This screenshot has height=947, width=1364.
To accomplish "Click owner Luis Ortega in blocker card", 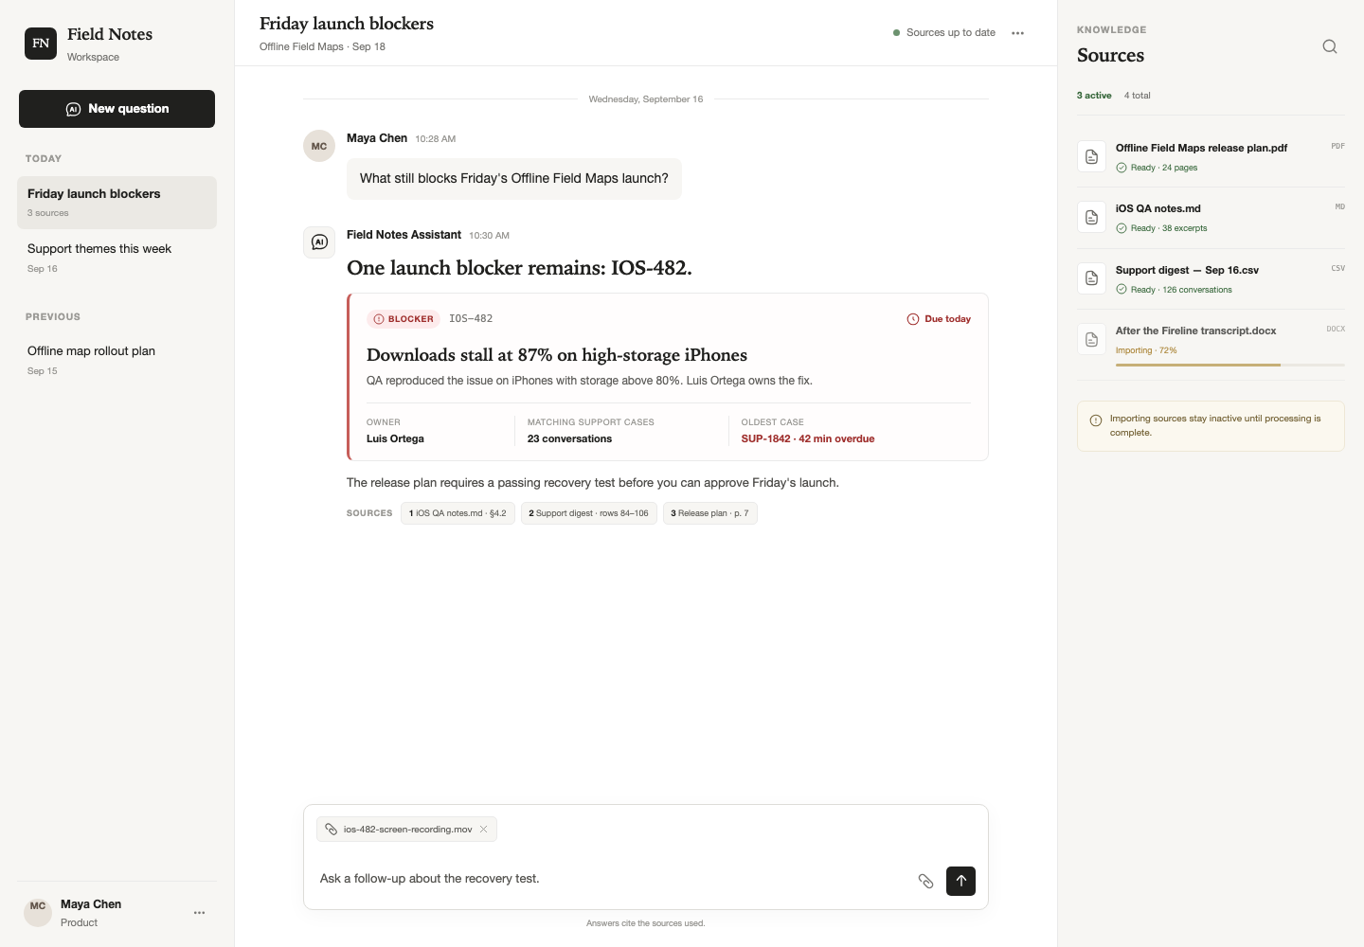I will [395, 439].
